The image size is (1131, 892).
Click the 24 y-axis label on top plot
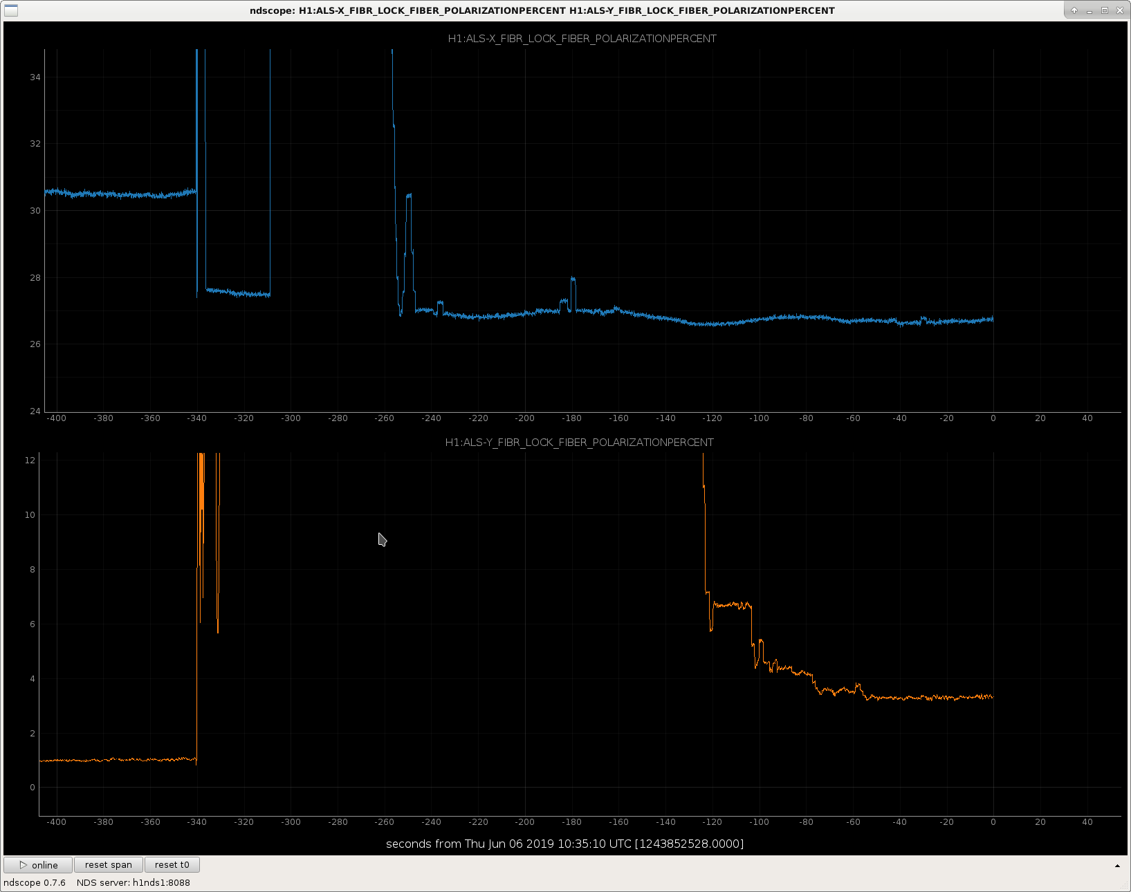[x=35, y=411]
